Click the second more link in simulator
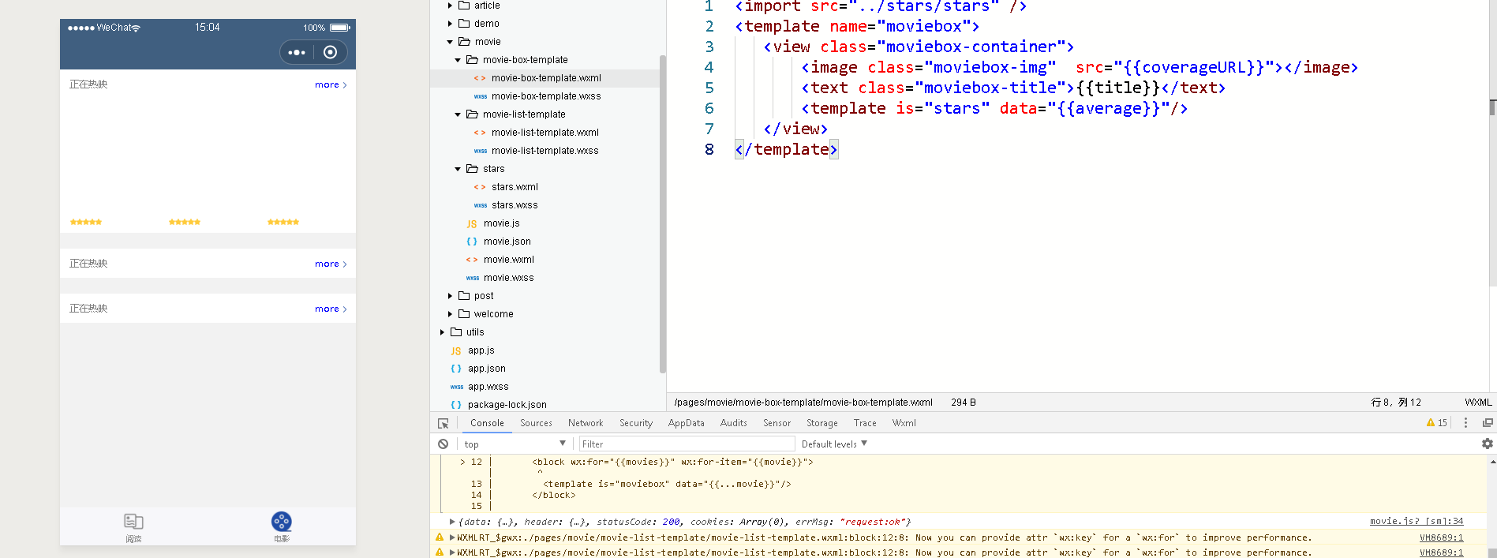The image size is (1497, 558). [x=331, y=264]
